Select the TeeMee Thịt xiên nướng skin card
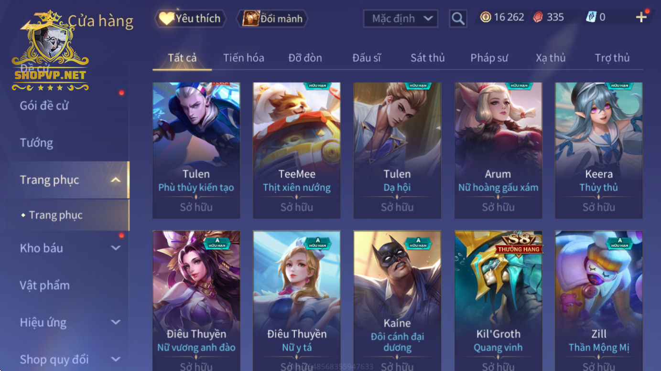661x371 pixels. (296, 150)
